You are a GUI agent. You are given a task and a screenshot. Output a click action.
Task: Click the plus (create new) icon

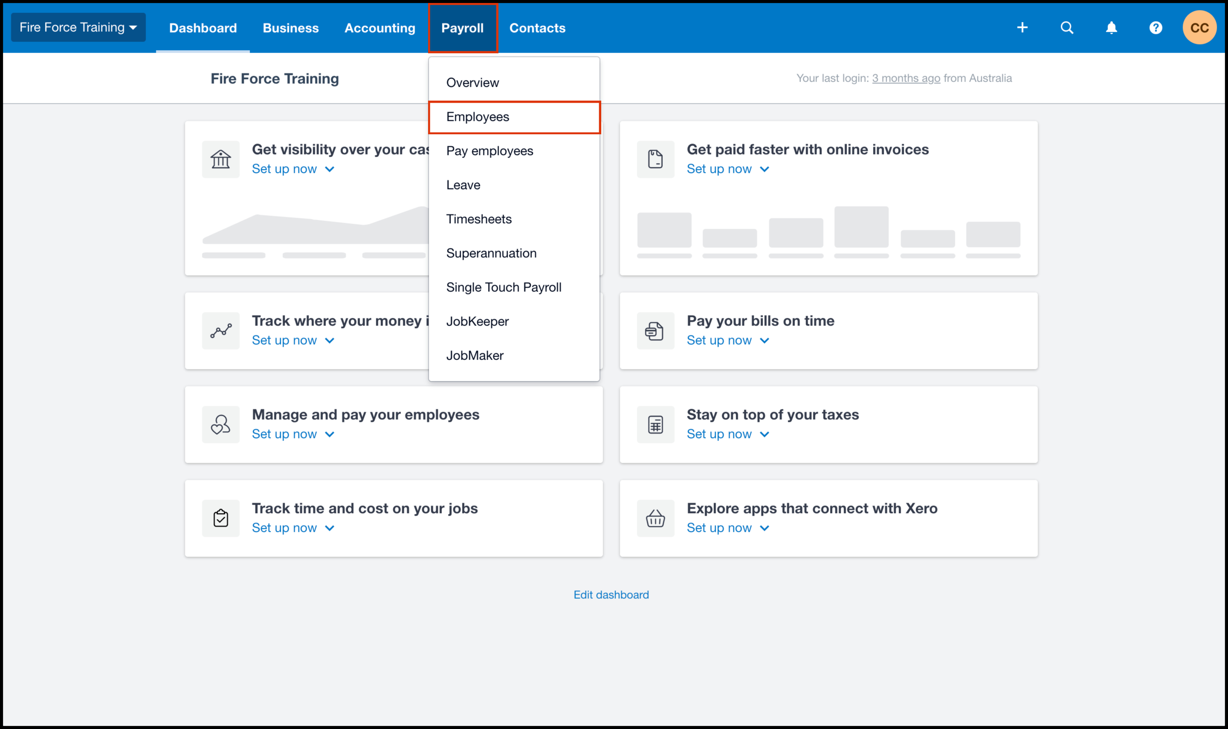[1022, 28]
